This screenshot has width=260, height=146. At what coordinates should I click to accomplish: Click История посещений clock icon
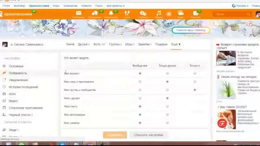pos(4,87)
